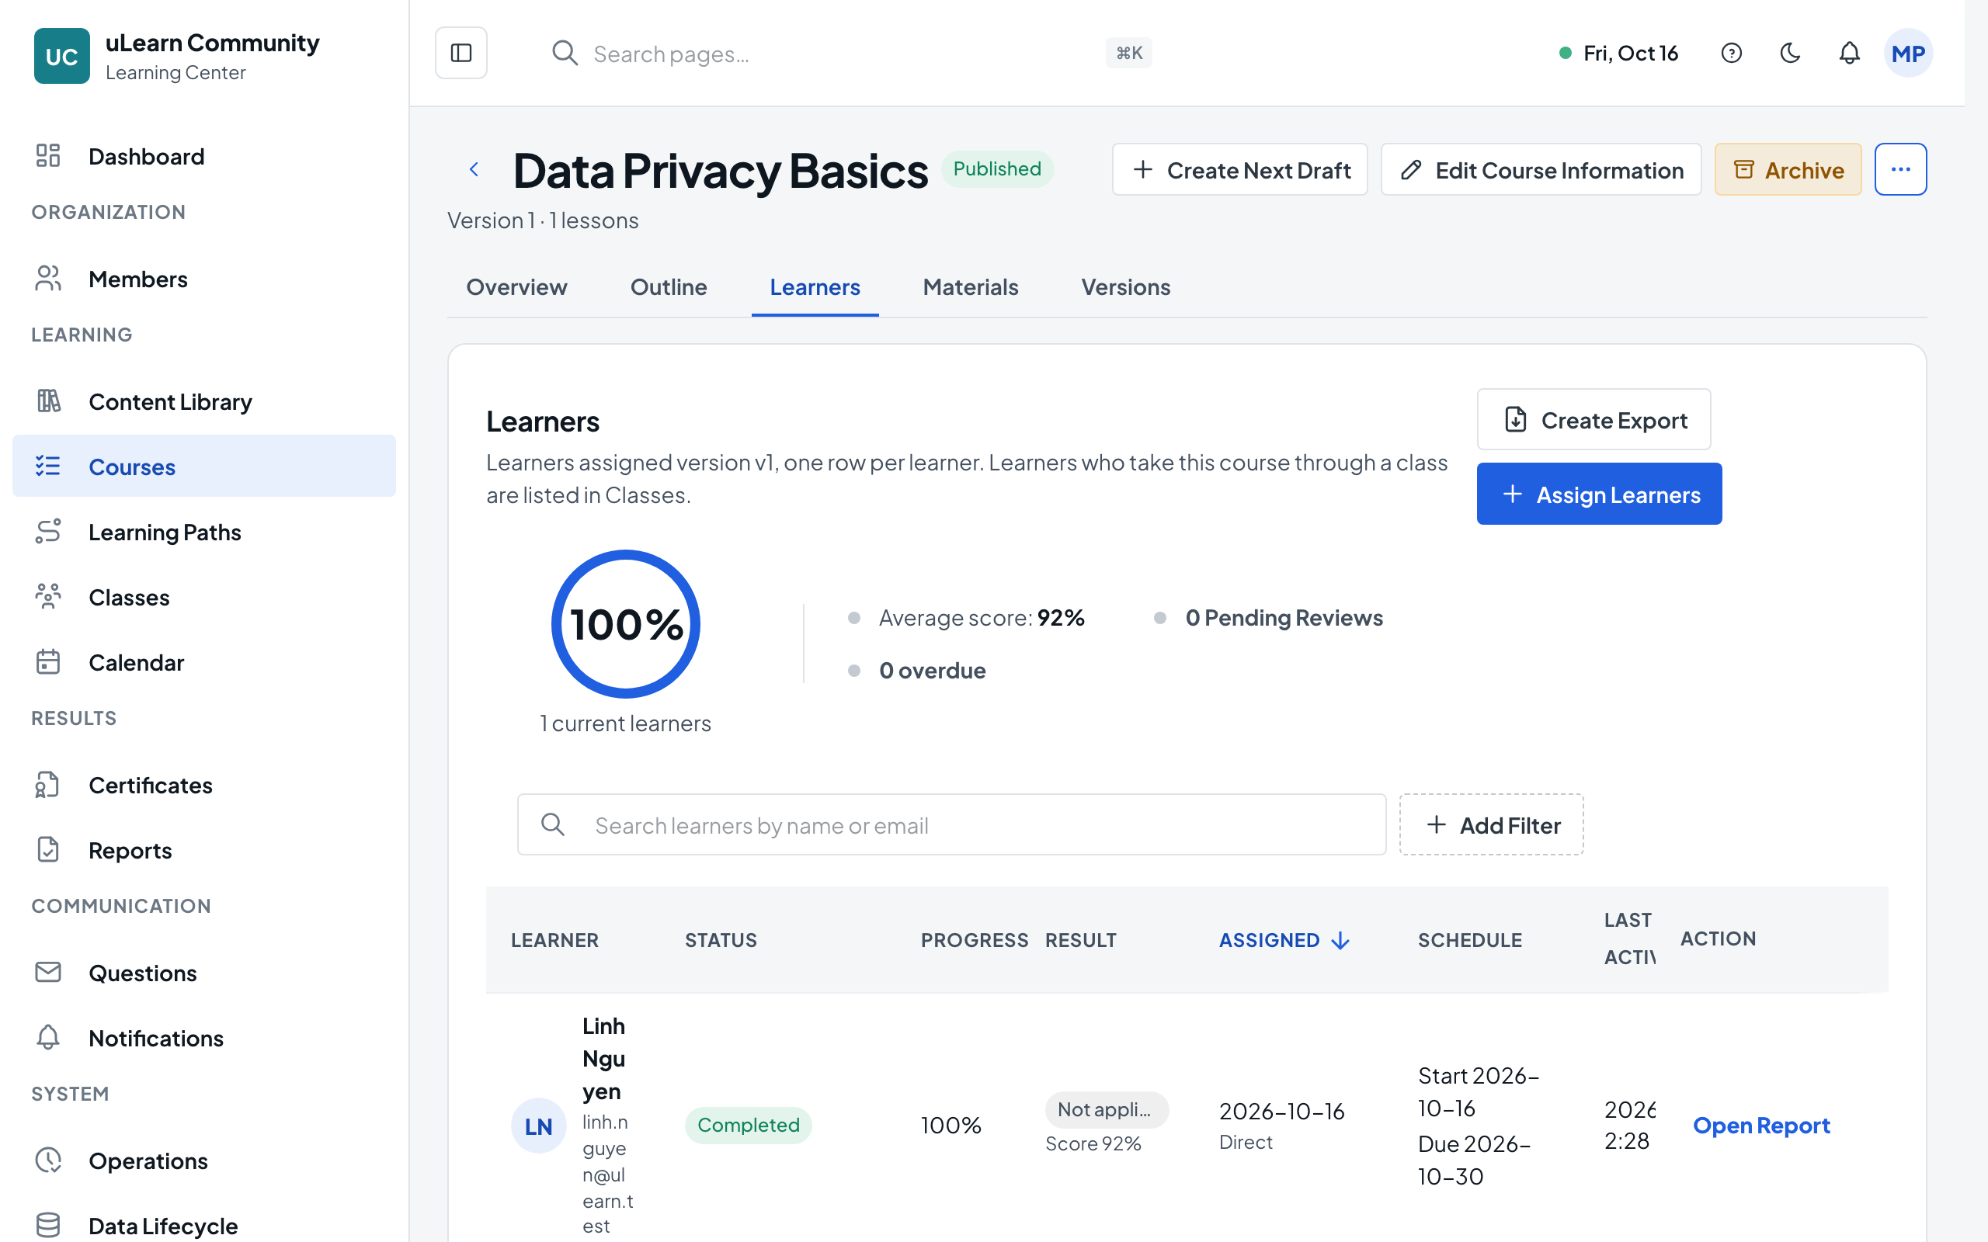Image resolution: width=1988 pixels, height=1242 pixels.
Task: Click the Completed status badge
Action: tap(748, 1126)
